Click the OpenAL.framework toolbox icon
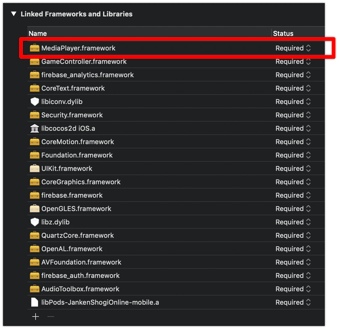The image size is (340, 329). (34, 249)
